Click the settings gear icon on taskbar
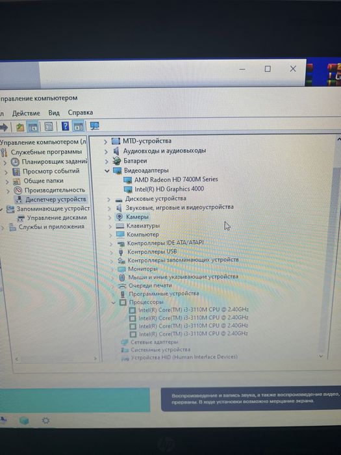341x455 pixels. click(46, 420)
